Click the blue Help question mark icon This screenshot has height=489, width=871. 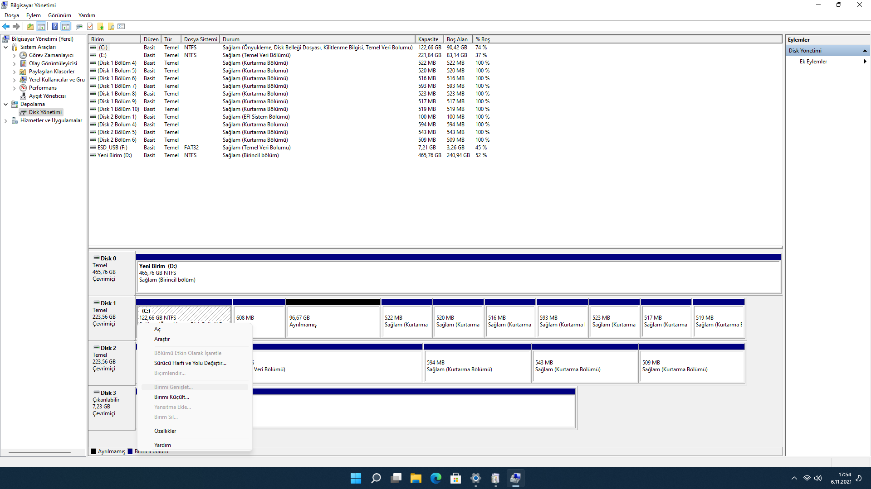click(54, 26)
